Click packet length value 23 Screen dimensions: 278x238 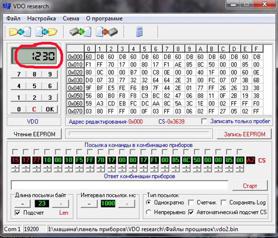(x=42, y=204)
